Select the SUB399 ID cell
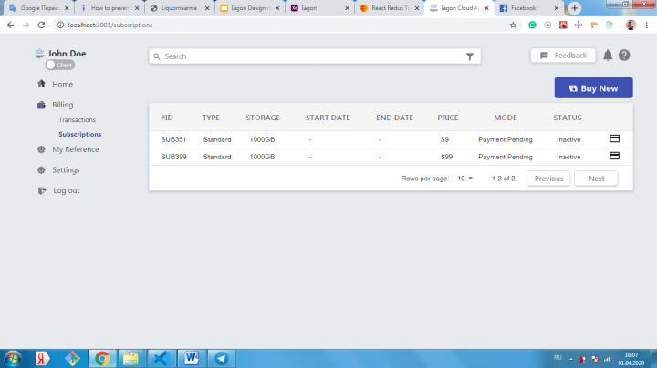657x368 pixels. pos(173,157)
